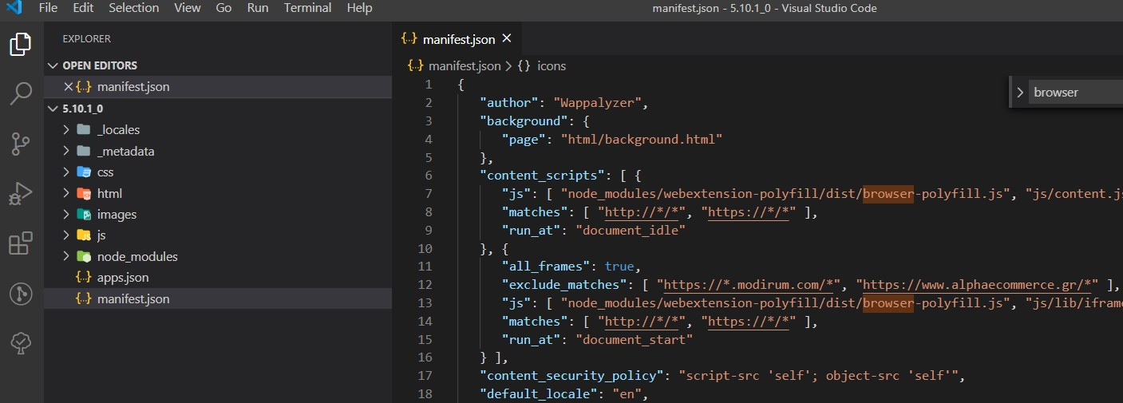Click the EXPLORER panel title
This screenshot has width=1123, height=403.
(x=86, y=38)
